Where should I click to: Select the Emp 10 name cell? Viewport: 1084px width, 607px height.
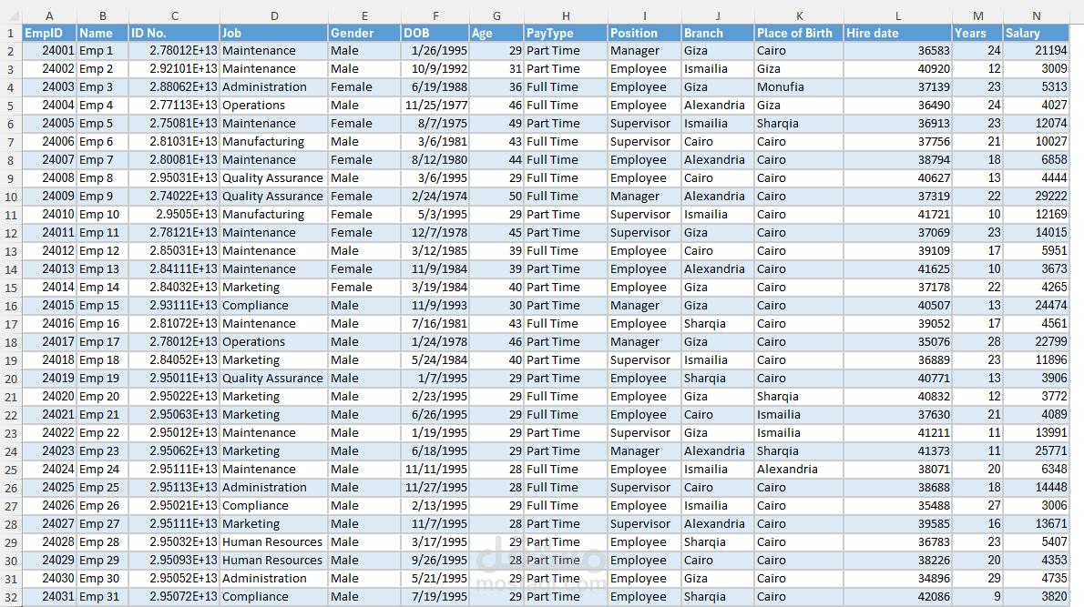click(x=102, y=214)
